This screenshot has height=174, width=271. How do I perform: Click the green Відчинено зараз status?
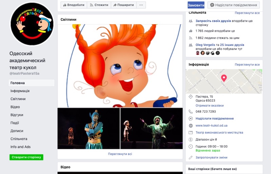click(x=208, y=151)
